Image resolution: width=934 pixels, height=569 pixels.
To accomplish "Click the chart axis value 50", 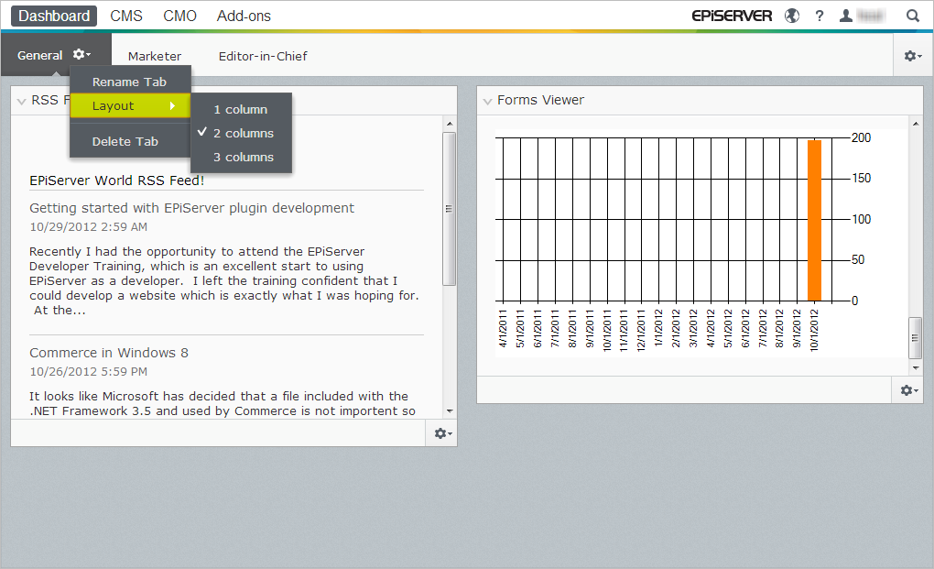I will [858, 260].
